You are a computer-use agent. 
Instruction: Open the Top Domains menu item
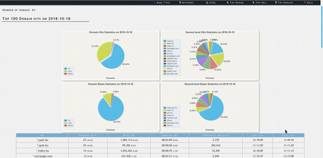point(285,3)
